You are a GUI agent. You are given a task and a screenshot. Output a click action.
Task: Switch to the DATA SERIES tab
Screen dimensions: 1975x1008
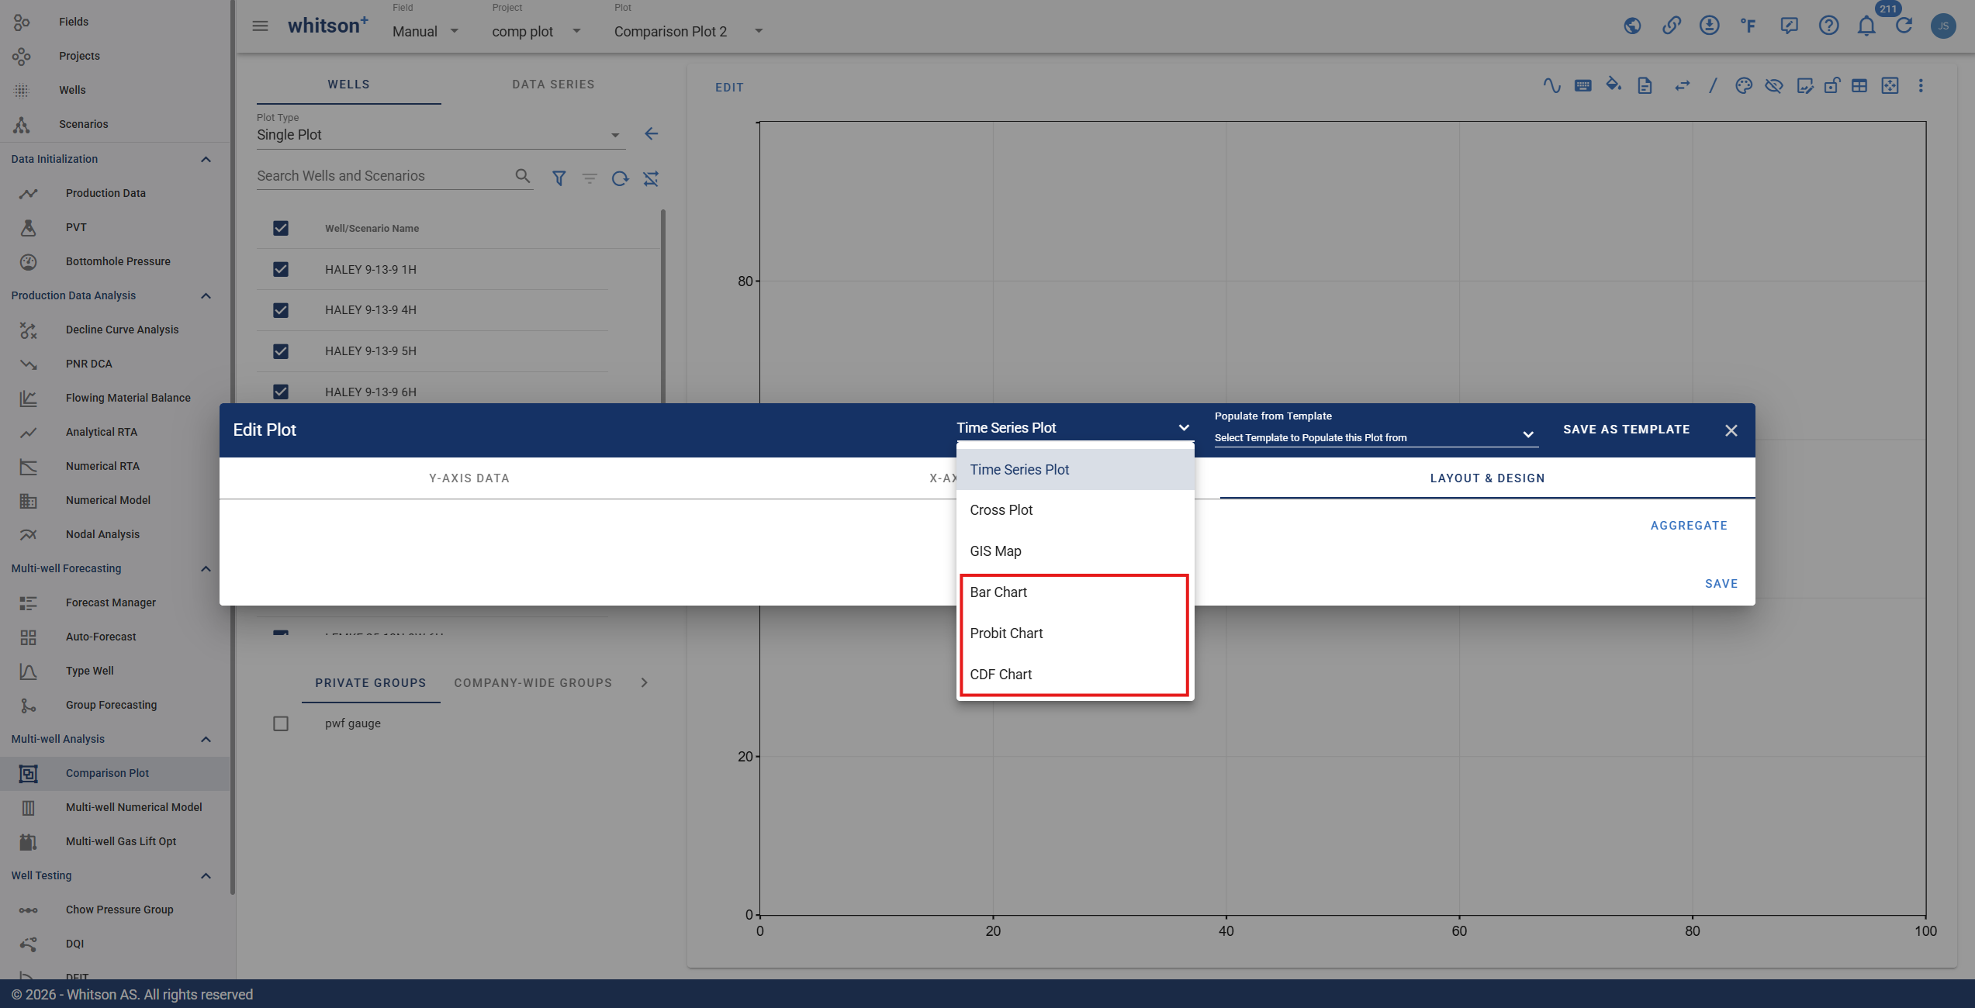(553, 85)
